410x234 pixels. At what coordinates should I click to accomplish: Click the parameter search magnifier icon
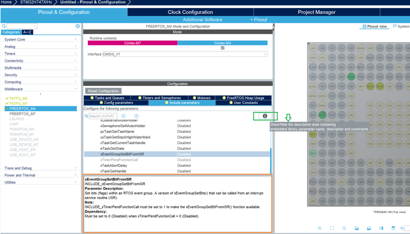pyautogui.click(x=86, y=116)
